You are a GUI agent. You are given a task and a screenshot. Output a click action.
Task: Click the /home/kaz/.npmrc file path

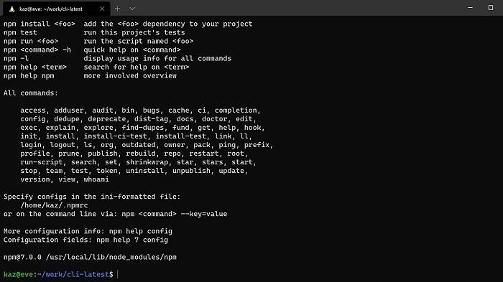[x=54, y=205]
